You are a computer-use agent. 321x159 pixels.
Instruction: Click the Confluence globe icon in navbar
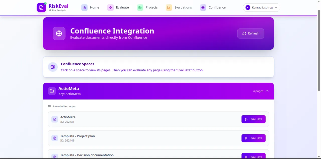203,7
